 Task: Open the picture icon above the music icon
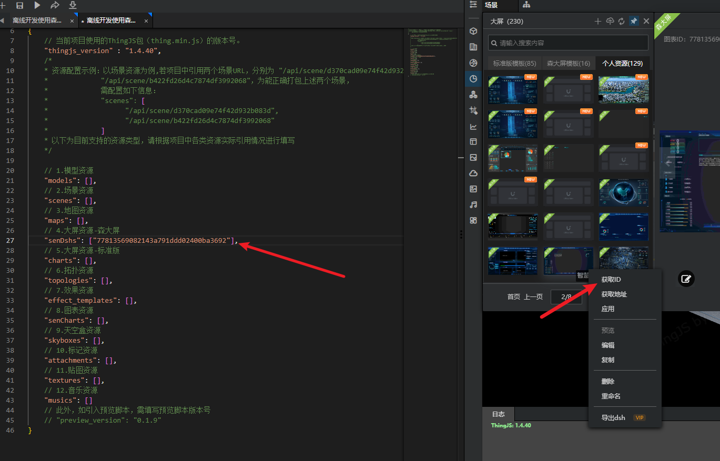pyautogui.click(x=473, y=189)
